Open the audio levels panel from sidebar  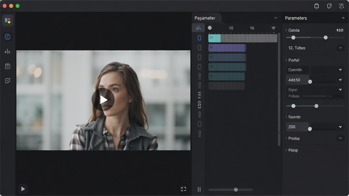click(7, 51)
